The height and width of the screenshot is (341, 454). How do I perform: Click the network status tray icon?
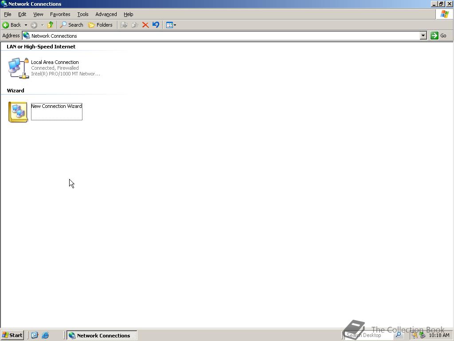(x=422, y=335)
